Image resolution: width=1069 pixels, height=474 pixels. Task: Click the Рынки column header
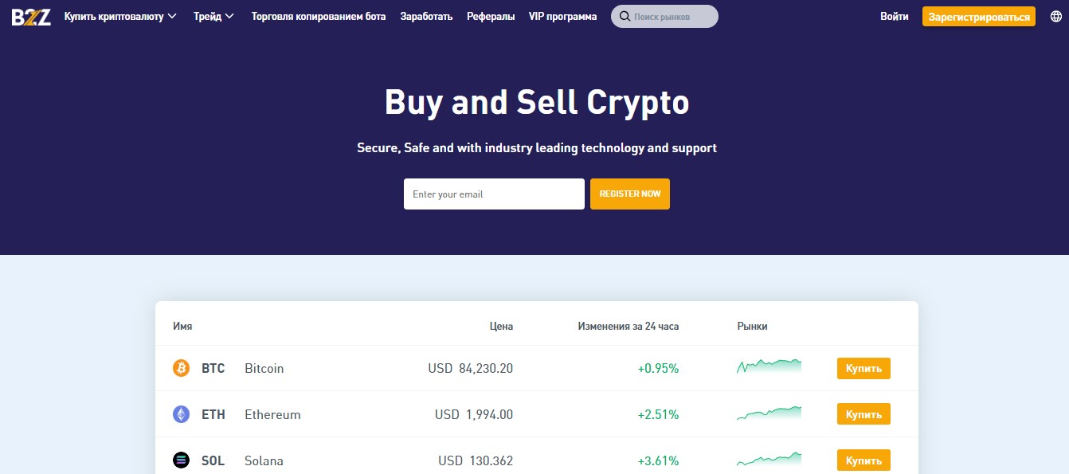click(753, 326)
